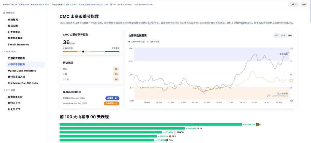Click the 171.45% green bar for PENGU
Image resolution: width=311 pixels, height=143 pixels.
pyautogui.click(x=111, y=132)
